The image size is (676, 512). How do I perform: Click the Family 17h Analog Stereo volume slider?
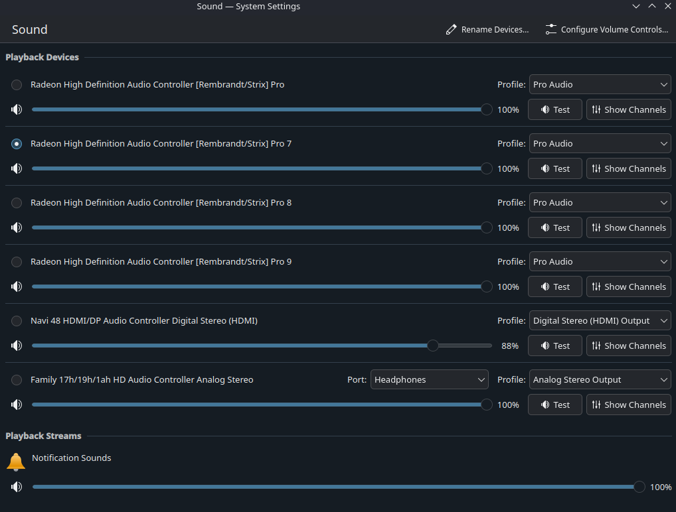[262, 405]
